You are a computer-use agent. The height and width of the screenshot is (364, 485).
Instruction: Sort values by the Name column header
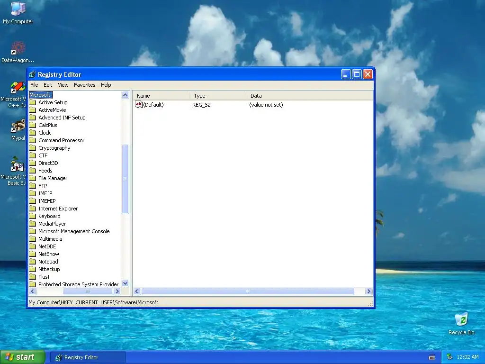click(161, 96)
